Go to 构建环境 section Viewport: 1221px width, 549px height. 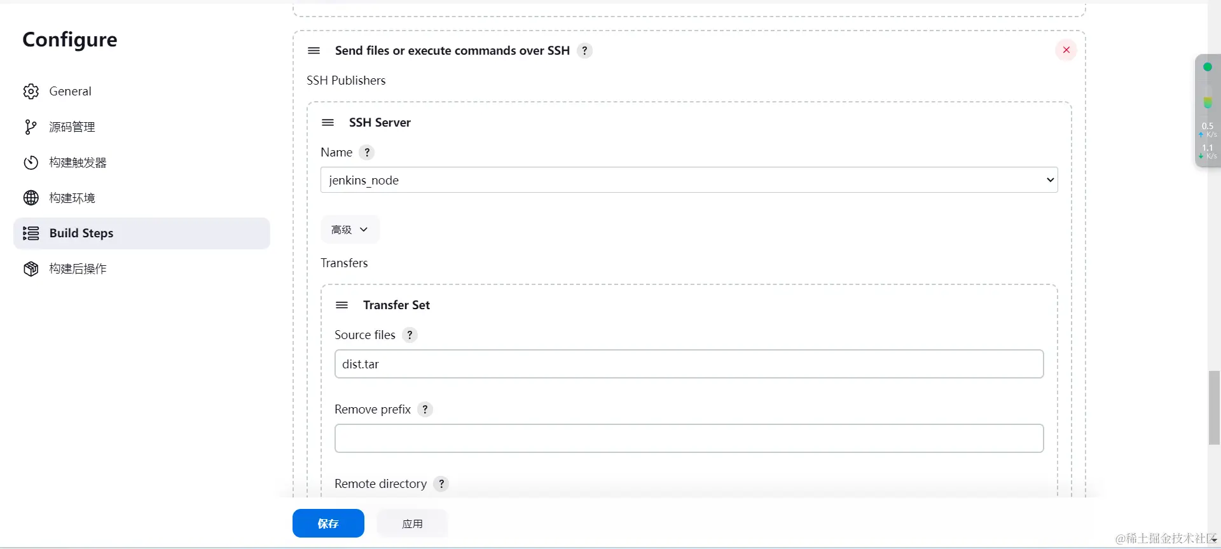(x=141, y=198)
